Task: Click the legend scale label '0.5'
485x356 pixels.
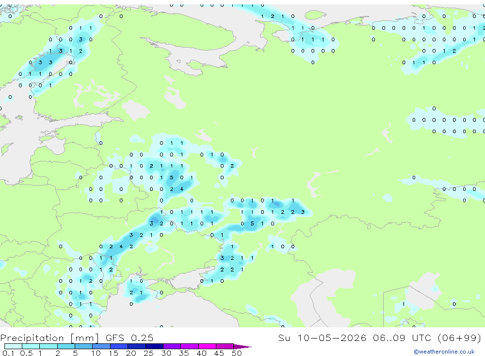Action: [26, 353]
